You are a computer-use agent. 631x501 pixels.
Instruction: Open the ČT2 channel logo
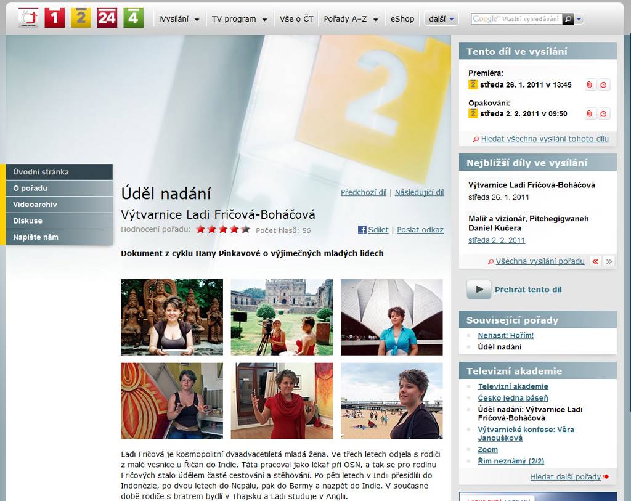pos(81,18)
